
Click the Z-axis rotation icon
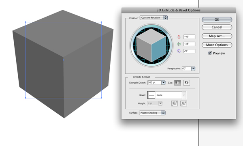(179, 51)
